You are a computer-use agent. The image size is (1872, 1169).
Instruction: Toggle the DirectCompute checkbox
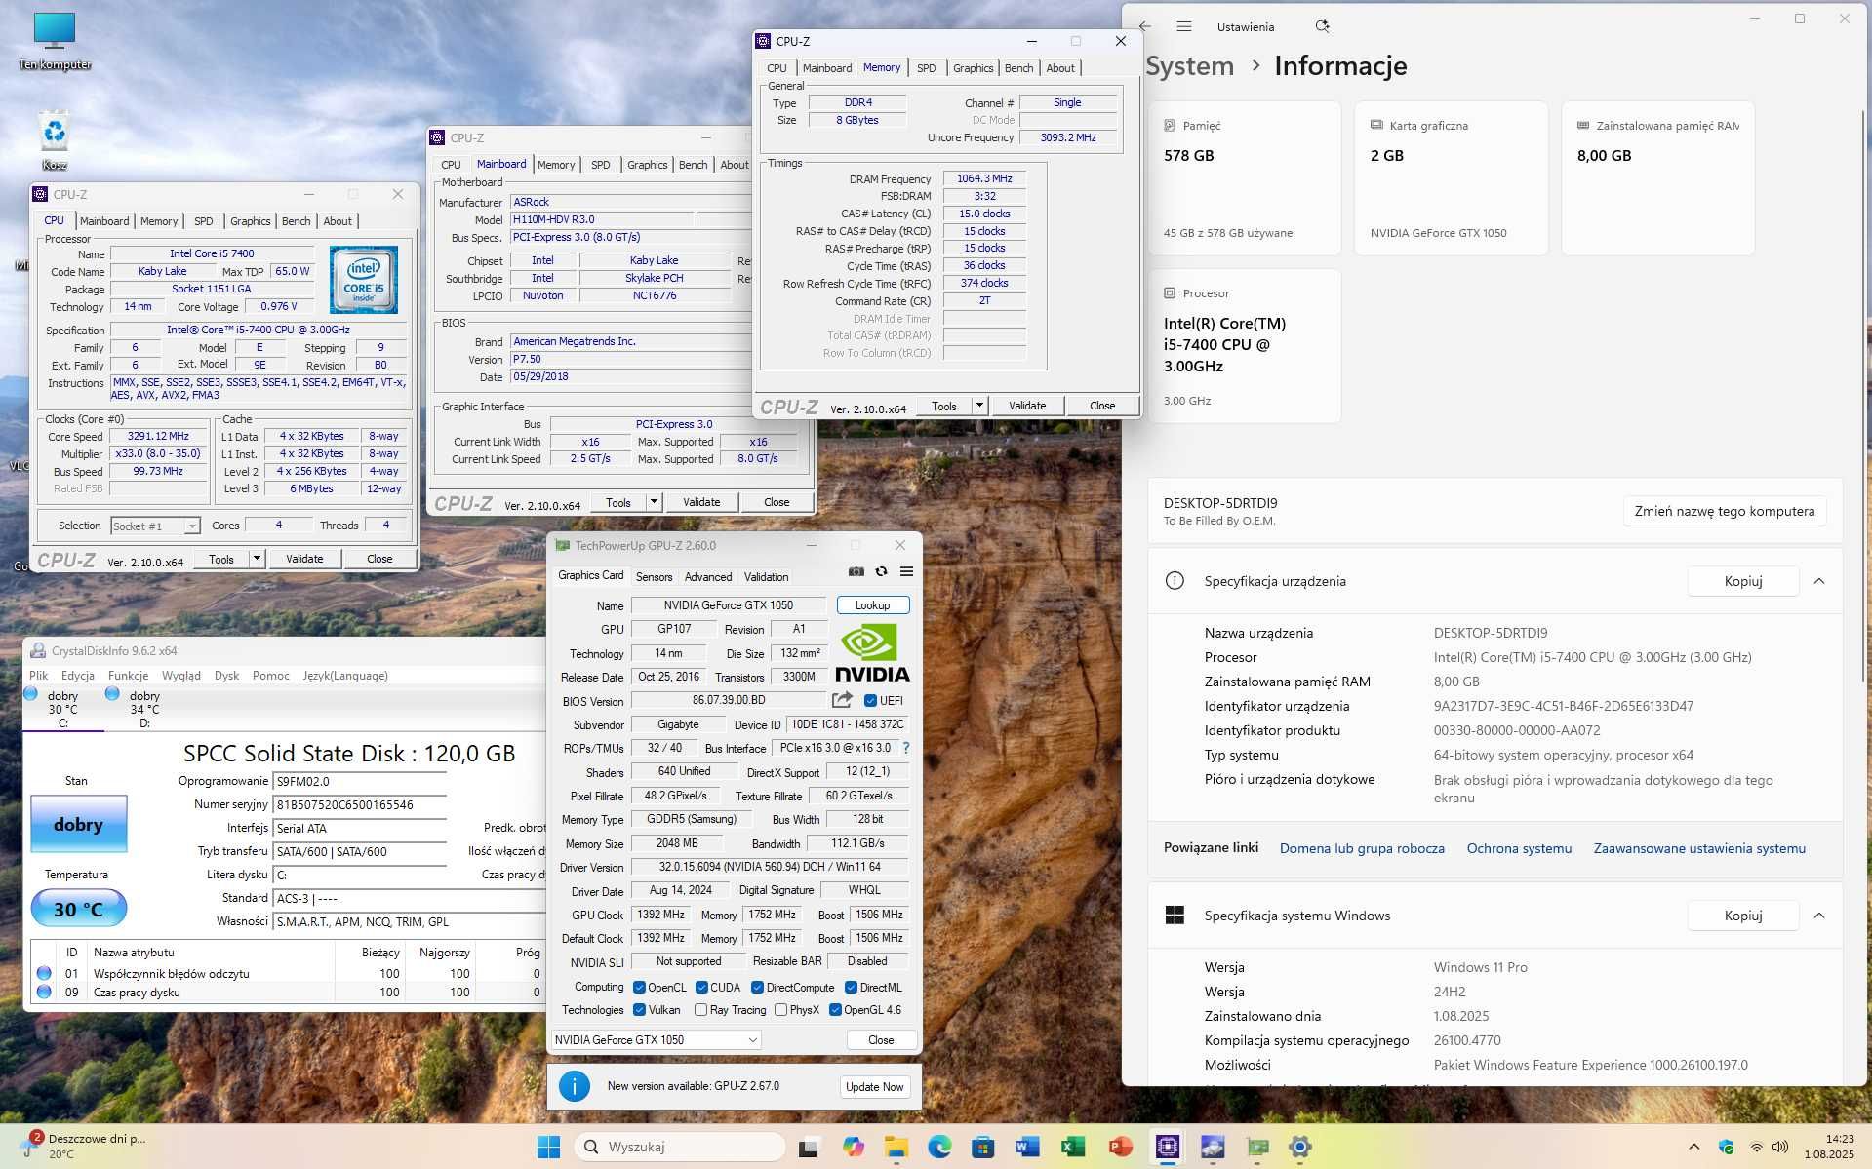(x=757, y=988)
